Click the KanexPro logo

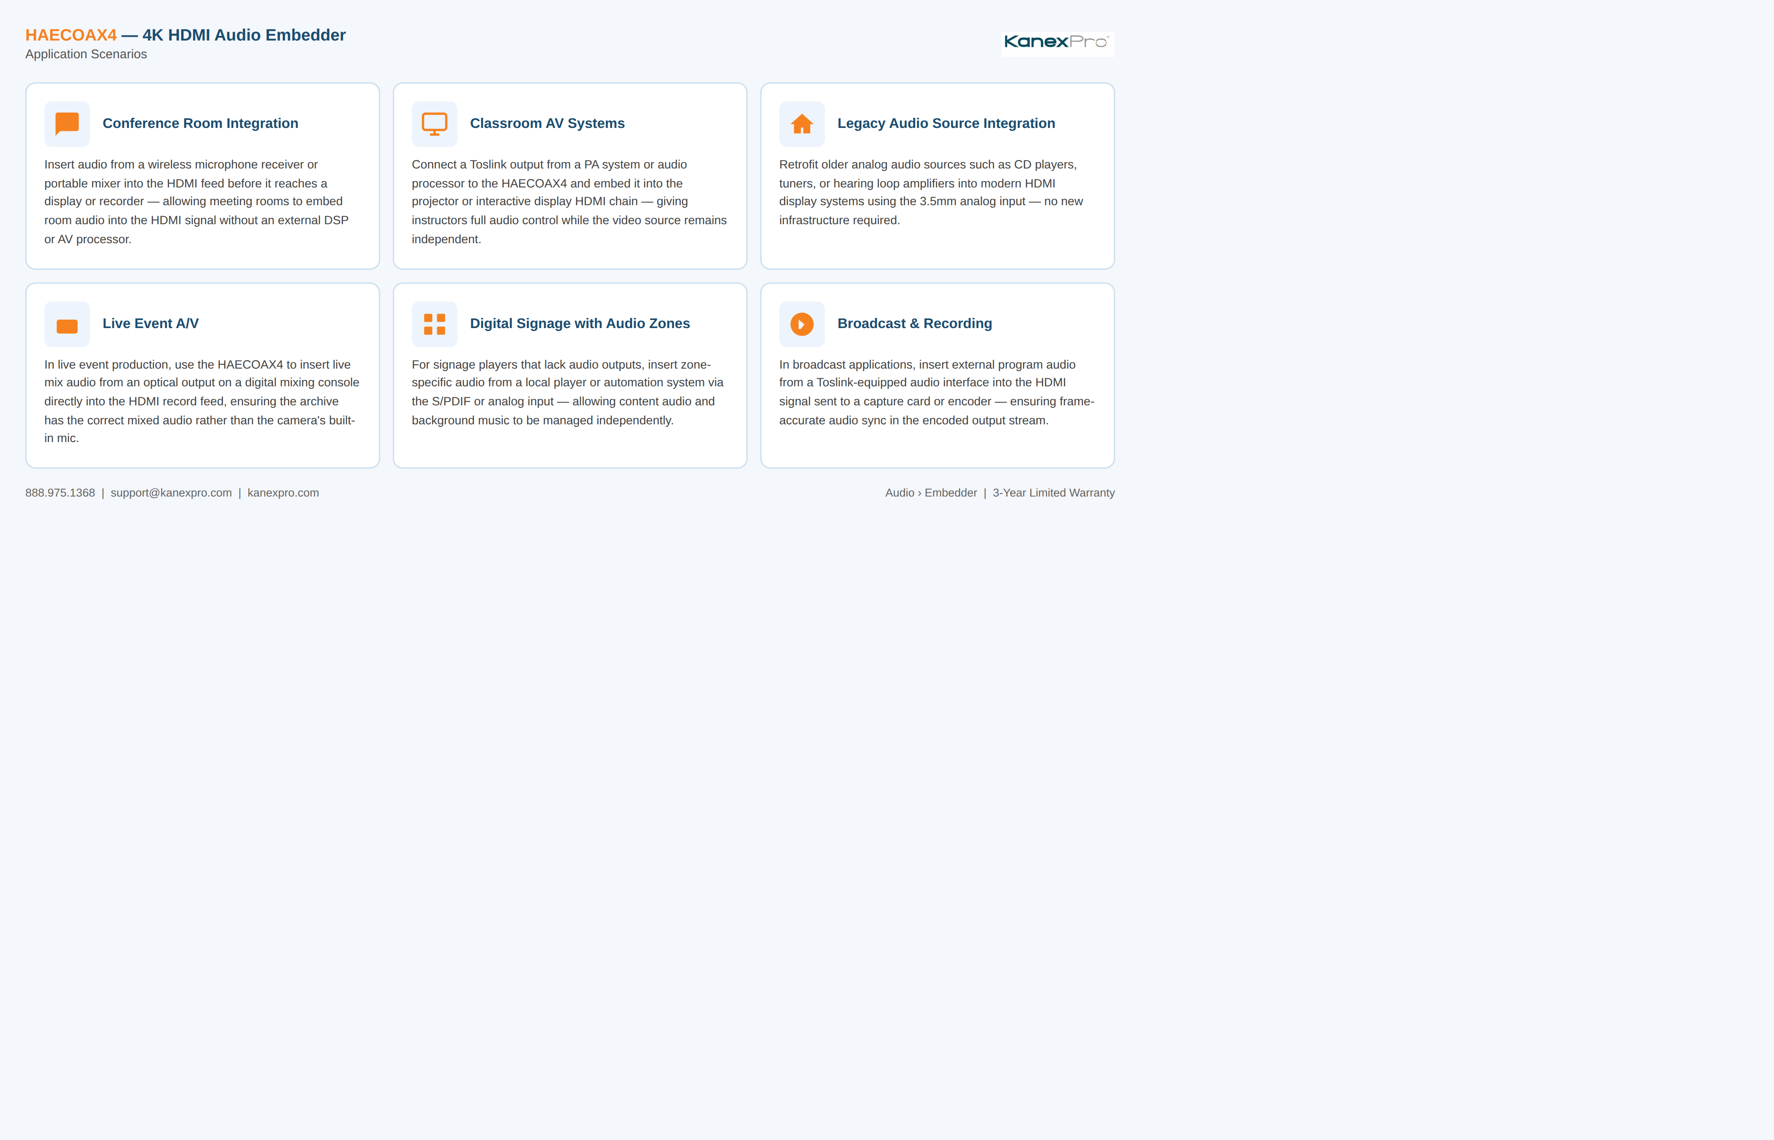tap(1057, 43)
